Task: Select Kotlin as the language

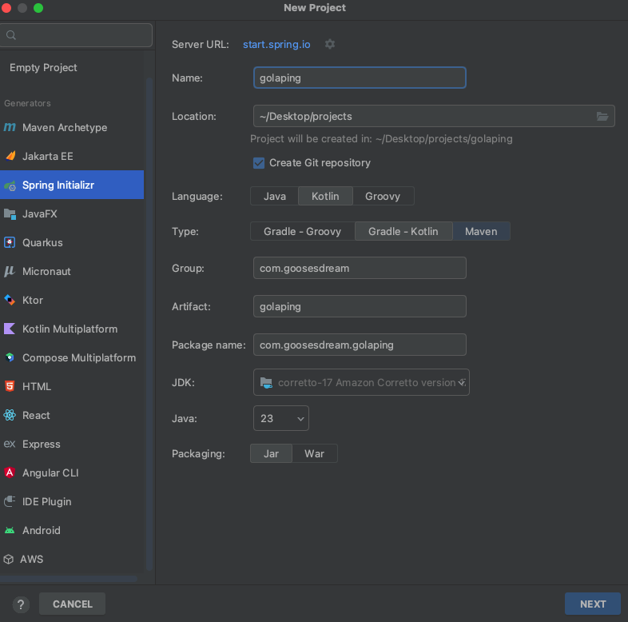Action: (325, 197)
